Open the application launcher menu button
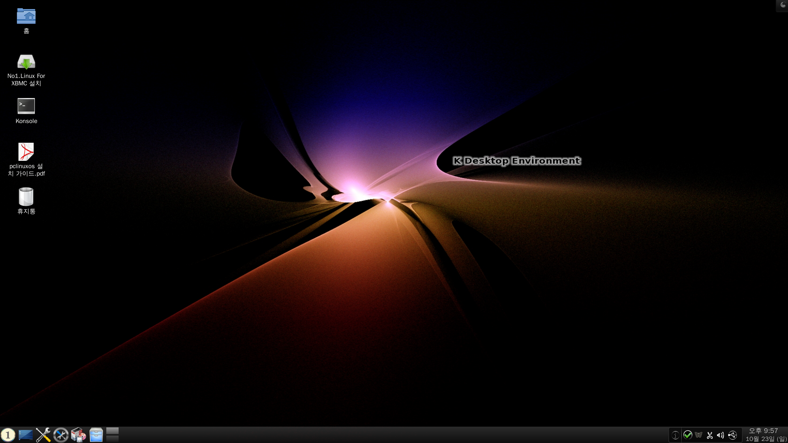 [x=8, y=435]
